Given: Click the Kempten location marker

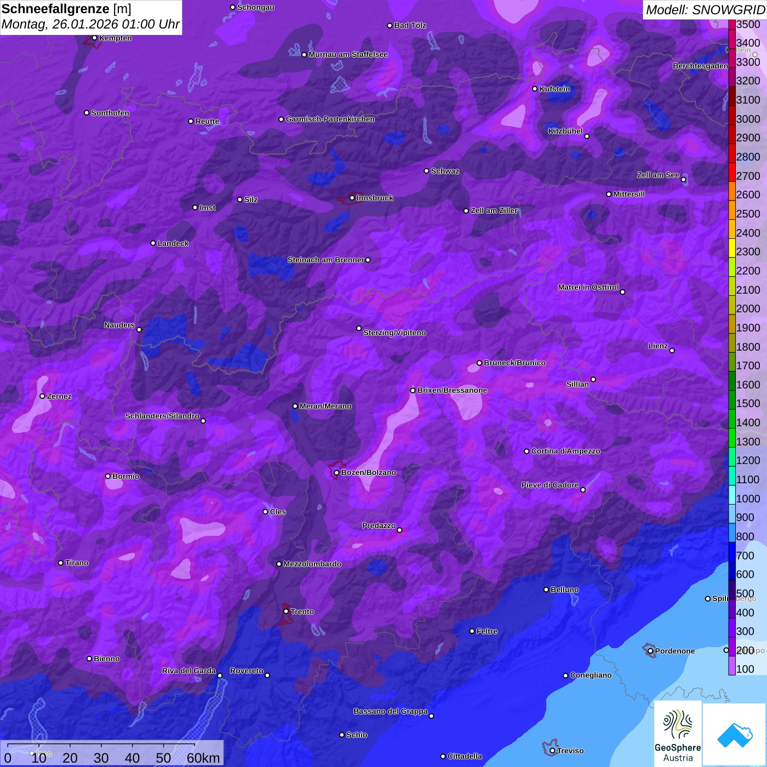Looking at the screenshot, I should coord(94,38).
